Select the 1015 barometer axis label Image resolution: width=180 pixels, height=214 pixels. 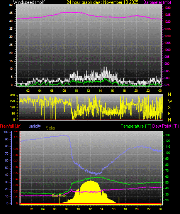coord(167,29)
